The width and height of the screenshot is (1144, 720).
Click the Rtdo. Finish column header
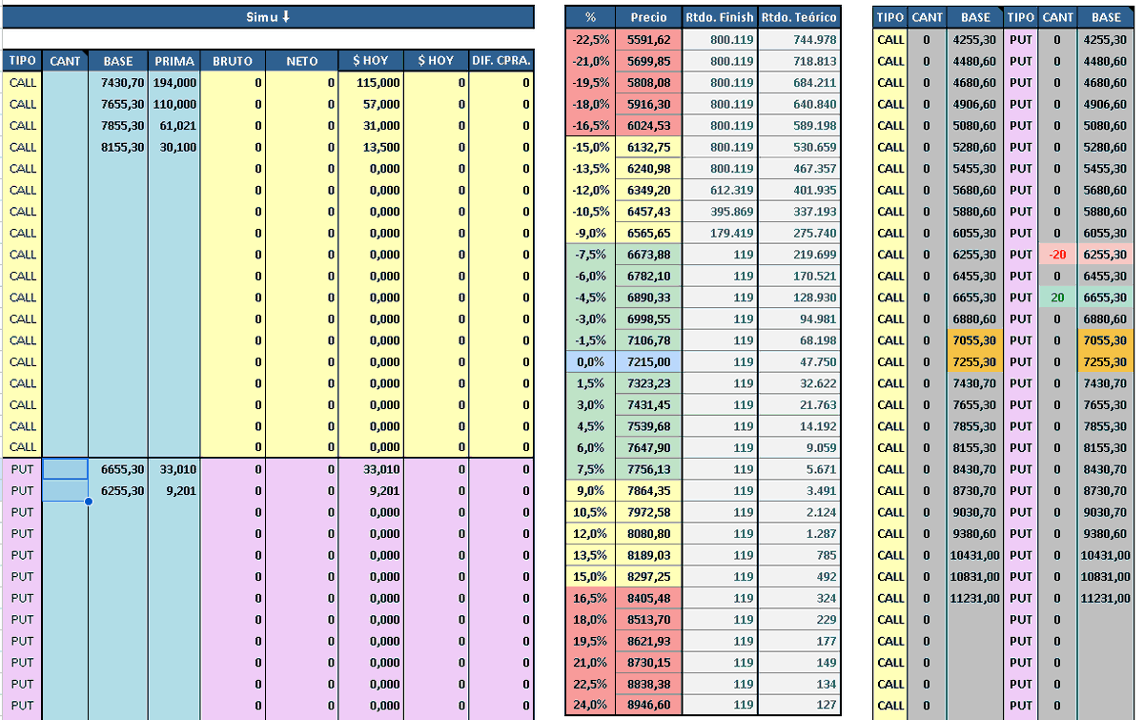pos(720,17)
